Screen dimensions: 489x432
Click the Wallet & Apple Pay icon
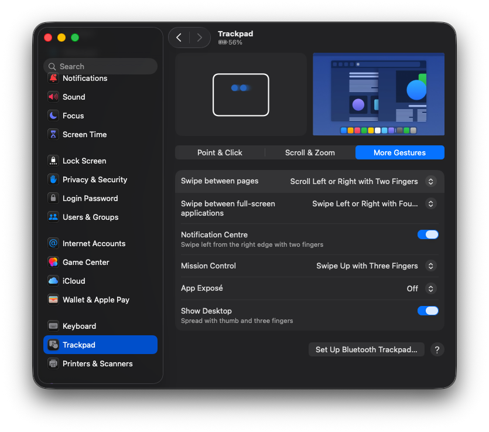(x=53, y=300)
